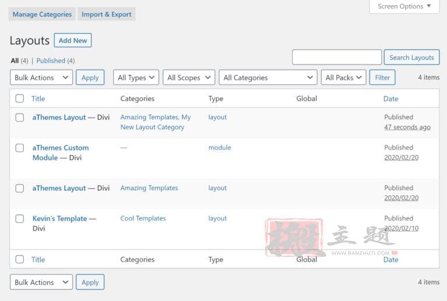Click the Global column header
Image resolution: width=447 pixels, height=301 pixels.
click(307, 98)
